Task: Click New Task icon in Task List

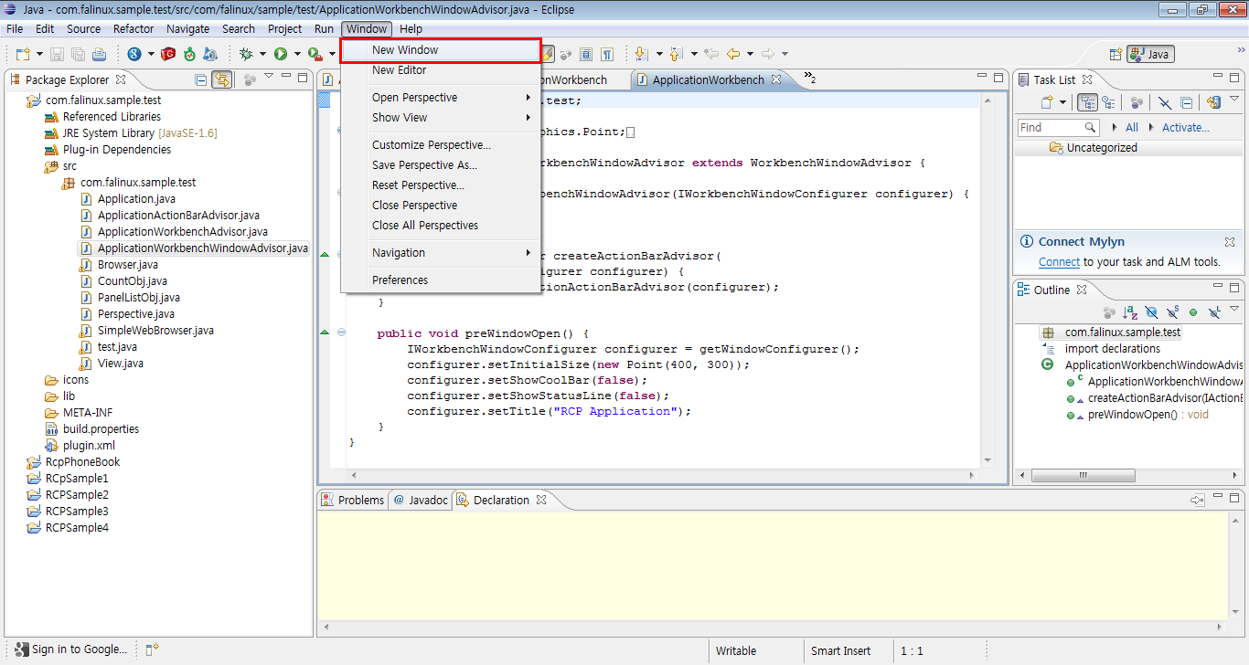Action: [x=1047, y=102]
